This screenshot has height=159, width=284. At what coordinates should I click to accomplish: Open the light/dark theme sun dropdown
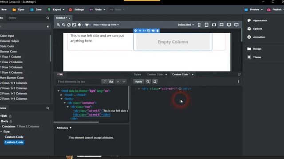click(88, 25)
